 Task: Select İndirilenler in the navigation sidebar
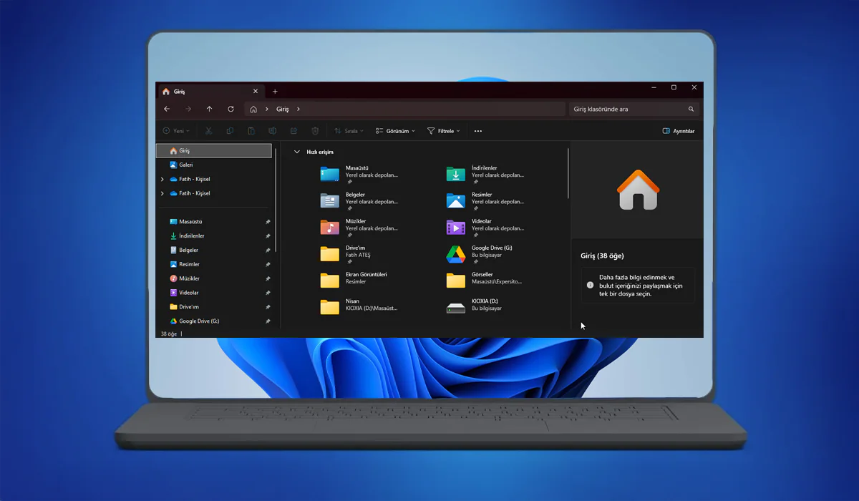coord(215,236)
